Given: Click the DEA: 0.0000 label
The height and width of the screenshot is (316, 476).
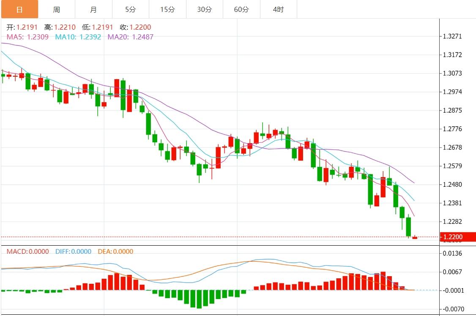Looking at the screenshot, I should (x=115, y=252).
